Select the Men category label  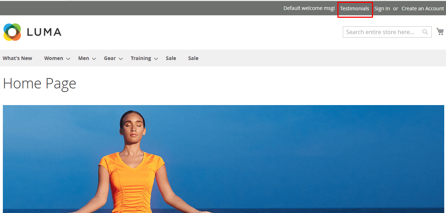click(x=84, y=58)
